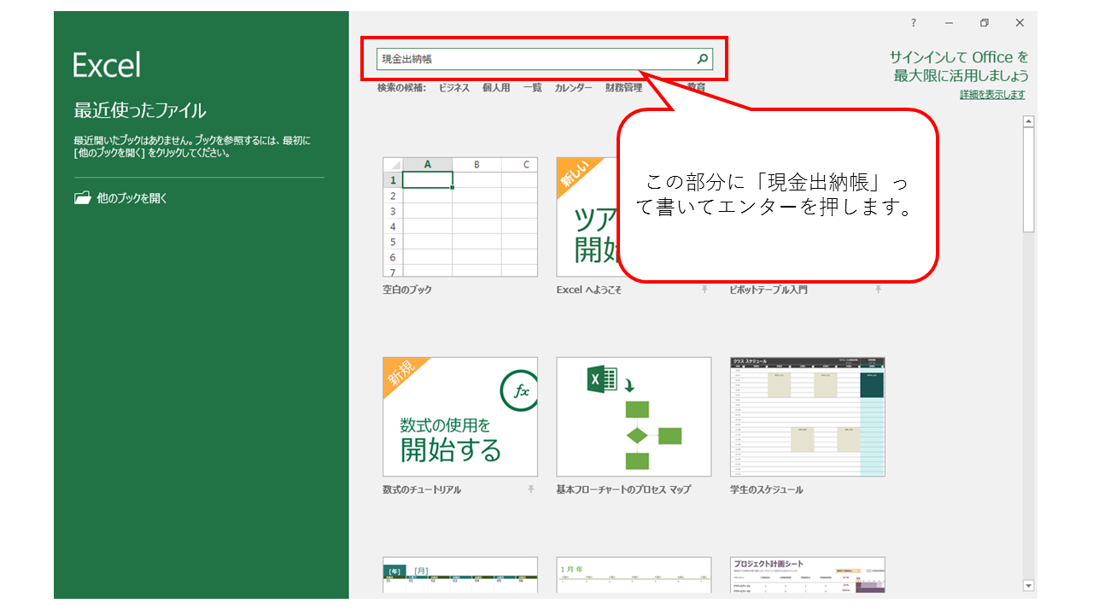Click the scrollbar down arrow
1093x615 pixels.
point(1028,586)
